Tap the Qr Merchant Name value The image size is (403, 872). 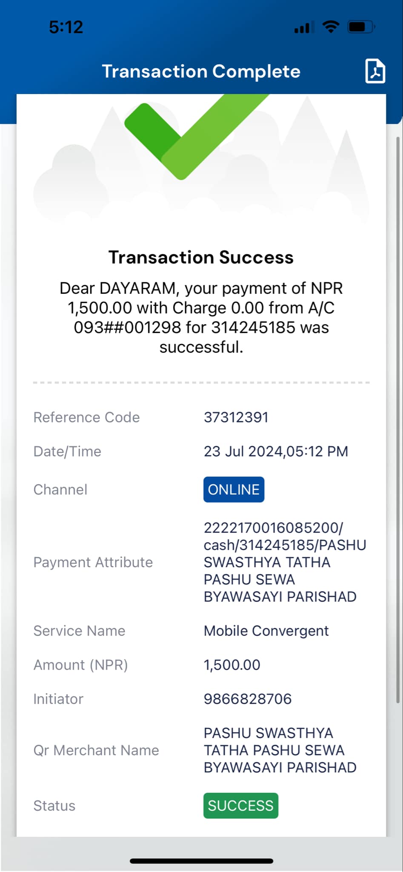[x=280, y=750]
